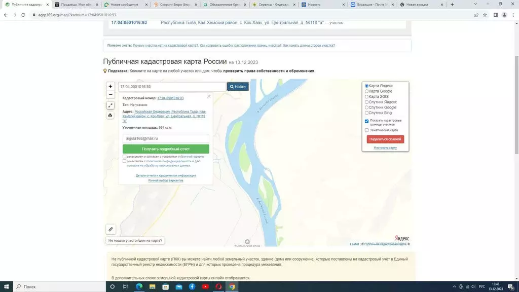Select Спутник Bing layer
Screen dimensions: 519x292
point(366,113)
